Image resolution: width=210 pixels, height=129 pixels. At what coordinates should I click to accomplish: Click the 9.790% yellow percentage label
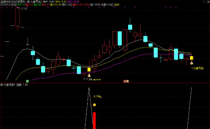click(x=97, y=96)
